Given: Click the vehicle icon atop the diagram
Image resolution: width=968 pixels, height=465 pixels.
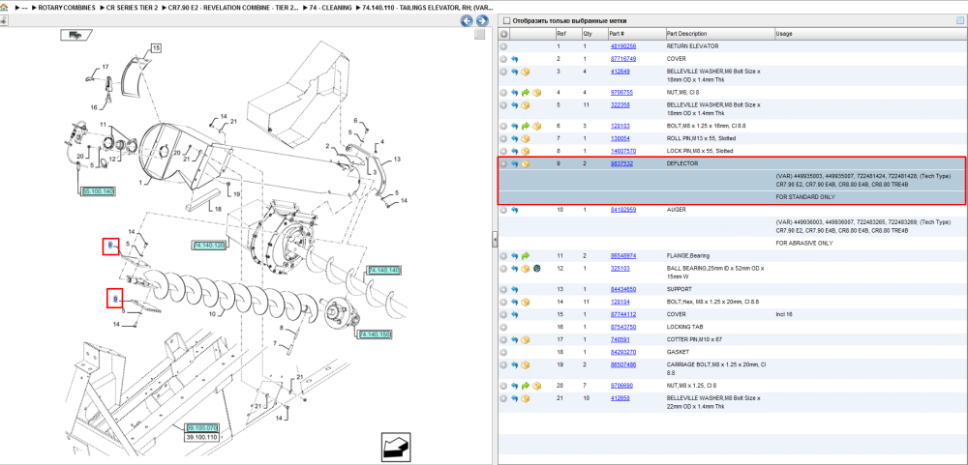Looking at the screenshot, I should [x=76, y=35].
